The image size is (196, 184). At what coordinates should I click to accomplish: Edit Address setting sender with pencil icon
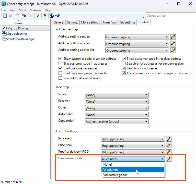[x=173, y=37]
